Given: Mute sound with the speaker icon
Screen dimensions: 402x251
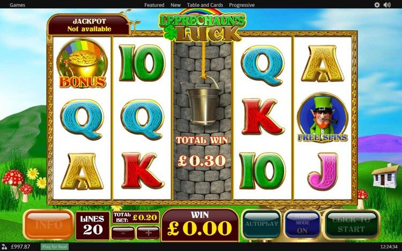Looking at the screenshot, I should [x=387, y=5].
